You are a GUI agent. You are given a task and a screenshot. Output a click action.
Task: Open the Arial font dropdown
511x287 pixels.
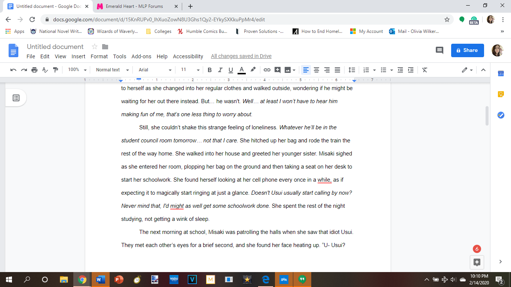tap(155, 70)
